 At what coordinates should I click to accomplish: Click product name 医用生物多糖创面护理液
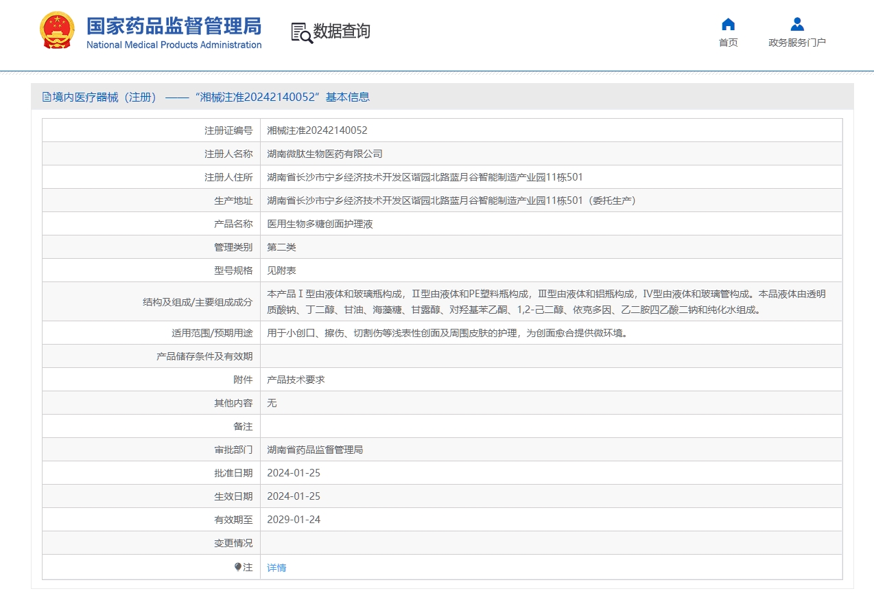coord(320,224)
